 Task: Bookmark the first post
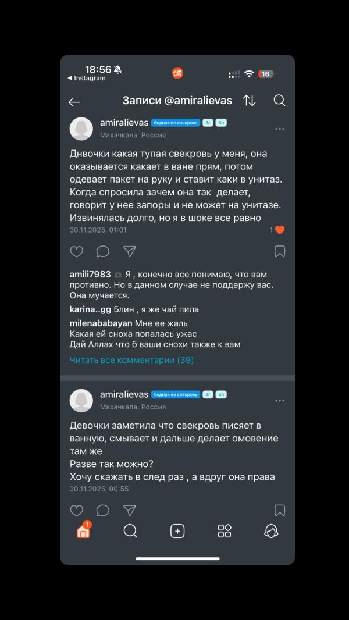click(x=280, y=251)
